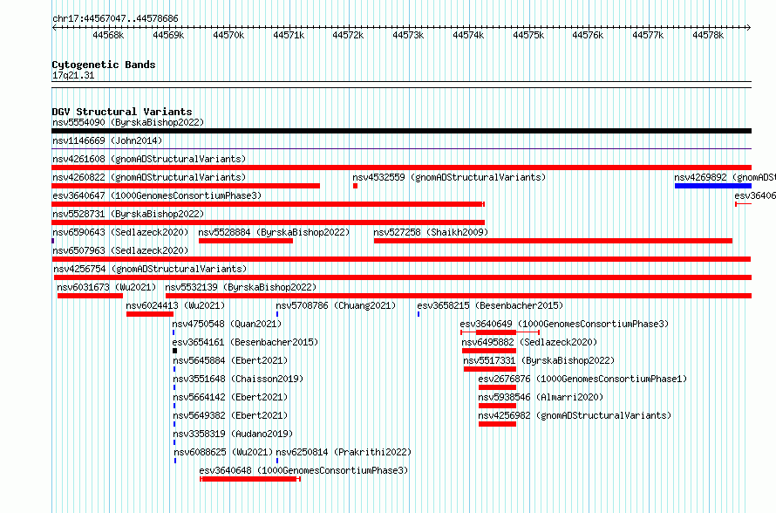Click the esv3654161 (Besenbacher2015) label
776x513 pixels.
click(245, 342)
